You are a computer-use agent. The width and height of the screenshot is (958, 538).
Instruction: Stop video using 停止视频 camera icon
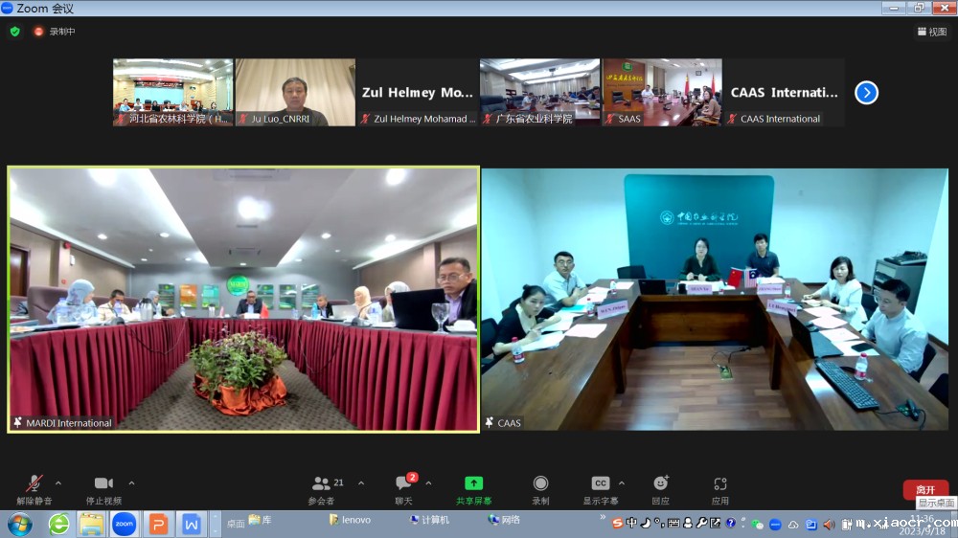point(103,484)
